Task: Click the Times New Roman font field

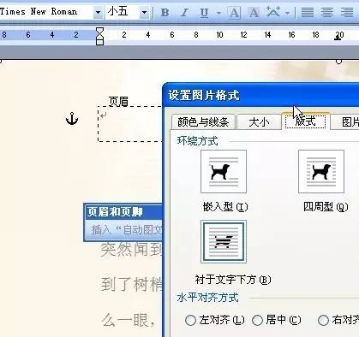Action: (46, 12)
